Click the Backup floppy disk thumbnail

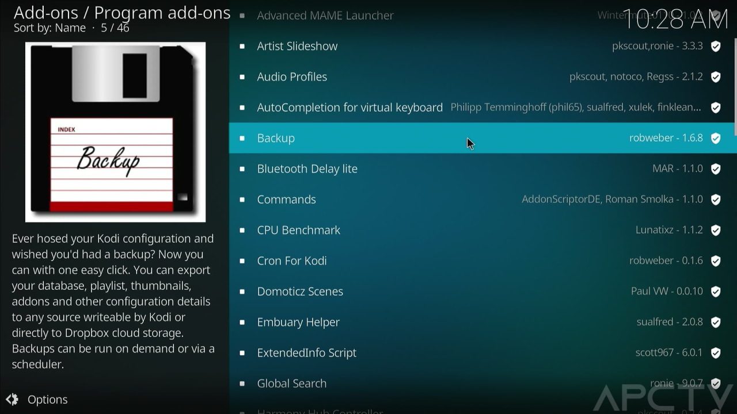point(115,132)
